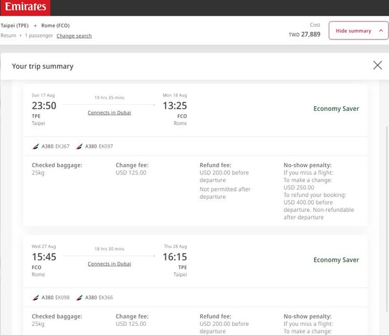
Task: Close the trip summary panel
Action: (x=377, y=65)
